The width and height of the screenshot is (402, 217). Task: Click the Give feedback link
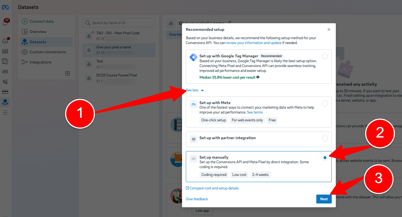[x=197, y=199]
